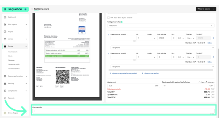Expand the Banking menu chevron
Viewport: 219px width, 123px height.
(26, 84)
